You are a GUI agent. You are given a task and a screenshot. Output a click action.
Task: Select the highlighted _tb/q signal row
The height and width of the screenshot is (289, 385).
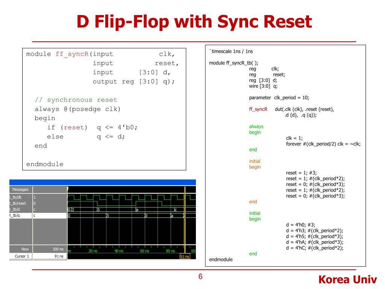21,216
